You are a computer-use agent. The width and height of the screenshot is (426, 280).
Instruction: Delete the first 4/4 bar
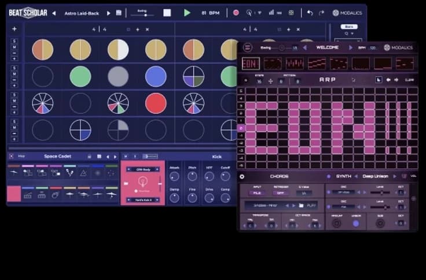pos(147,29)
